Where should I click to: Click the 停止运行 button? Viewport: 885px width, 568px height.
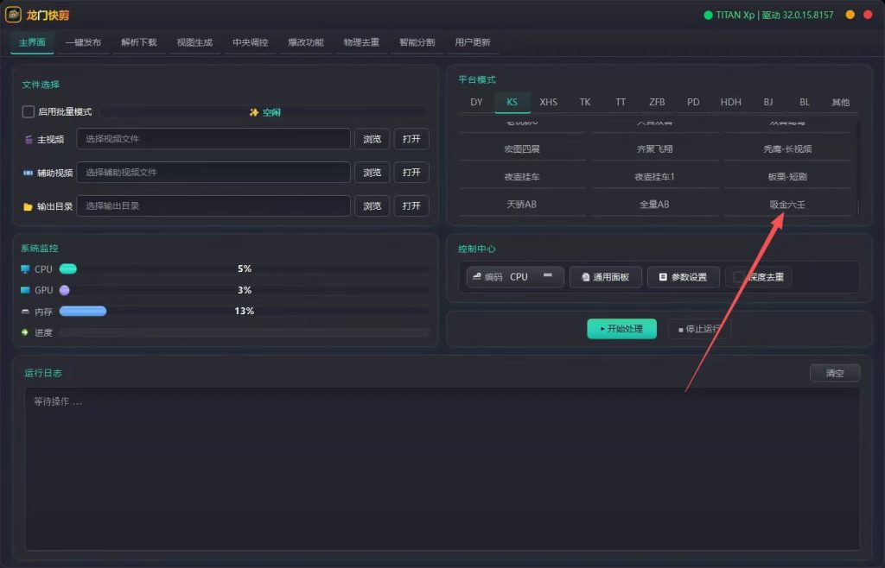[x=699, y=329]
